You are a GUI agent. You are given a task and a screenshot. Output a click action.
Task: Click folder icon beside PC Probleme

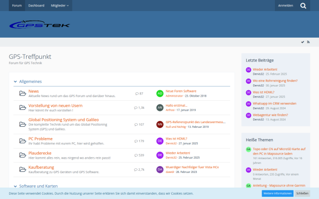(x=22, y=141)
